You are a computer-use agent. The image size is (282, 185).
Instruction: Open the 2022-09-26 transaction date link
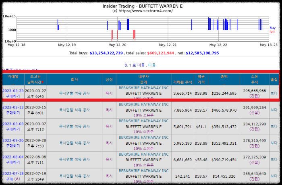pos(13,141)
